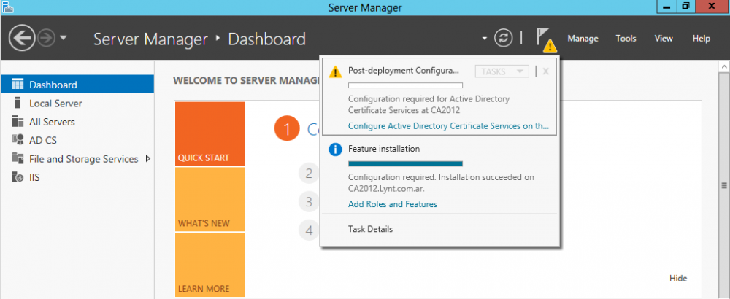Click the Feature installation info icon
This screenshot has width=730, height=299.
pos(335,149)
